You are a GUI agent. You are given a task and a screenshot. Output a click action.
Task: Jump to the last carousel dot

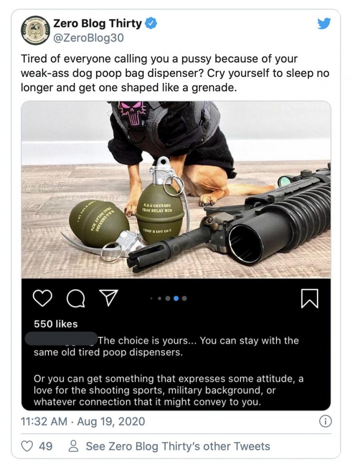coord(184,298)
